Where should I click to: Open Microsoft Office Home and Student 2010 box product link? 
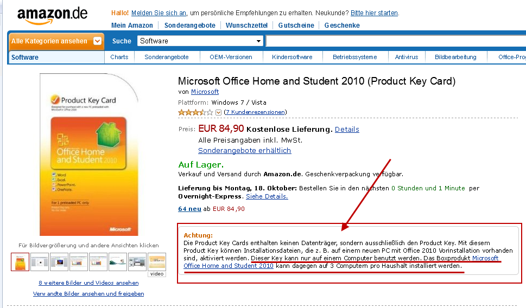point(229,266)
